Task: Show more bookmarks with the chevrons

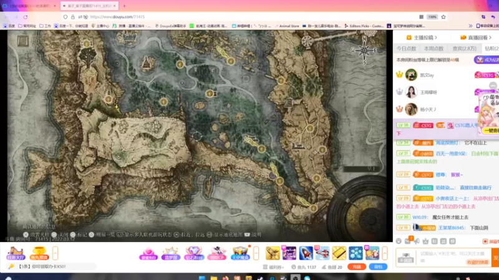Action: (470, 26)
